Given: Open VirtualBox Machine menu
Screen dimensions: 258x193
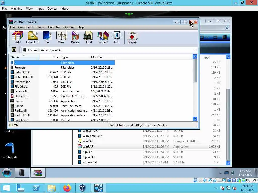Looking at the screenshot, I should pyautogui.click(x=16, y=9).
